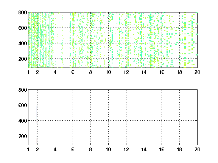Click the 200 y-axis label of bottom plot
This screenshot has height=163, width=218.
[x=23, y=136]
